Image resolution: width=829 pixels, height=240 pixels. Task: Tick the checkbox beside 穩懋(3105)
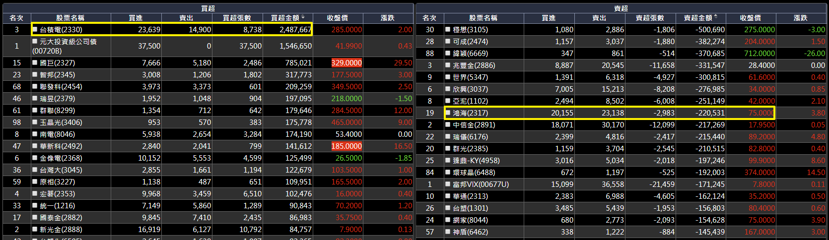[x=448, y=30]
